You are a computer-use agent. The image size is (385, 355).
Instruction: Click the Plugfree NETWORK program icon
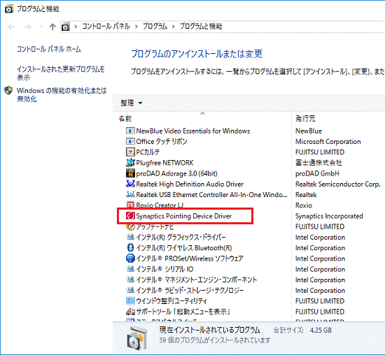coord(130,163)
